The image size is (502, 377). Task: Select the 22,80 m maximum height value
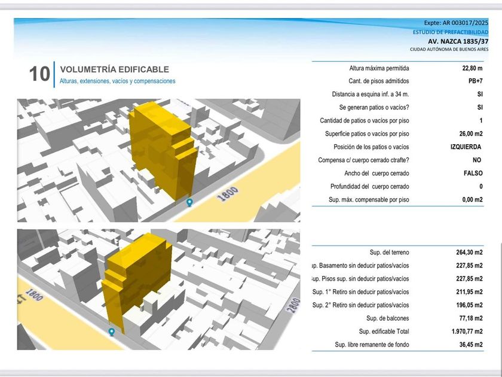pos(472,68)
